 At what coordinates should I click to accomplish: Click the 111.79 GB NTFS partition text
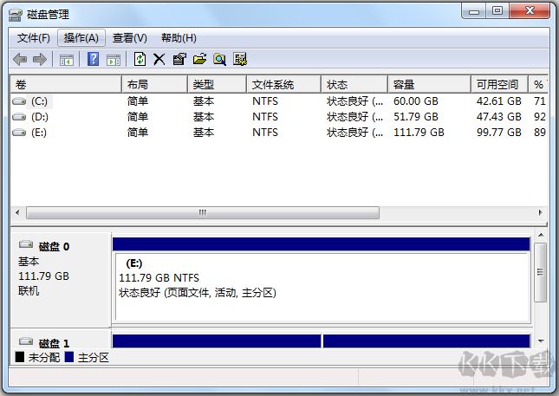click(x=159, y=277)
